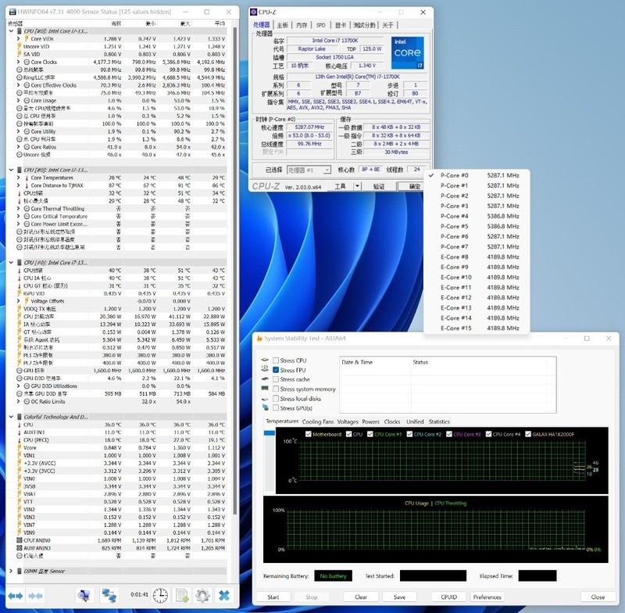This screenshot has width=625, height=613.
Task: Uncheck the Motherboard temperature legend checkbox
Action: tap(308, 434)
